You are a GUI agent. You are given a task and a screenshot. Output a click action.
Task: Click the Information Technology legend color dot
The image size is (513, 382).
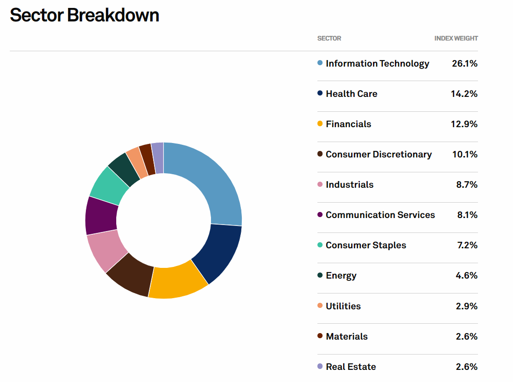pyautogui.click(x=320, y=63)
